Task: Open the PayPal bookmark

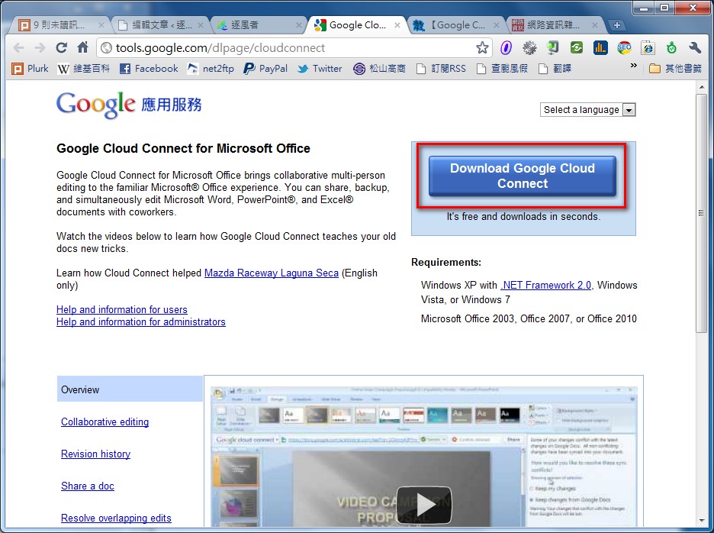Action: pyautogui.click(x=265, y=69)
